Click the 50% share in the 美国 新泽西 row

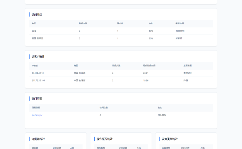click(151, 38)
